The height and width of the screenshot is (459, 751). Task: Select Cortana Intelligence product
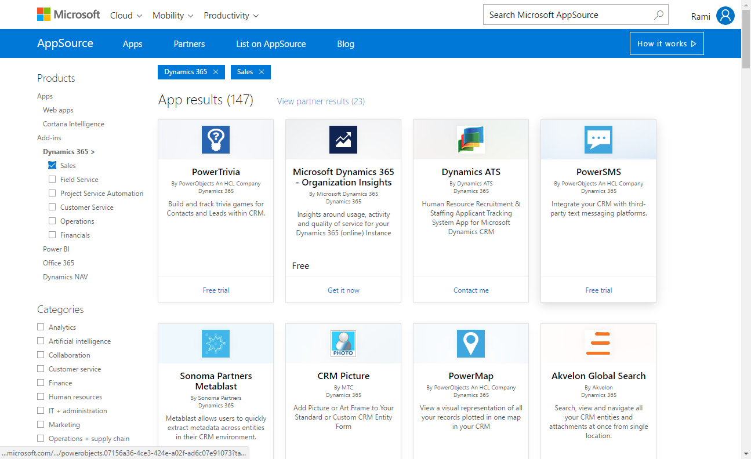[74, 124]
